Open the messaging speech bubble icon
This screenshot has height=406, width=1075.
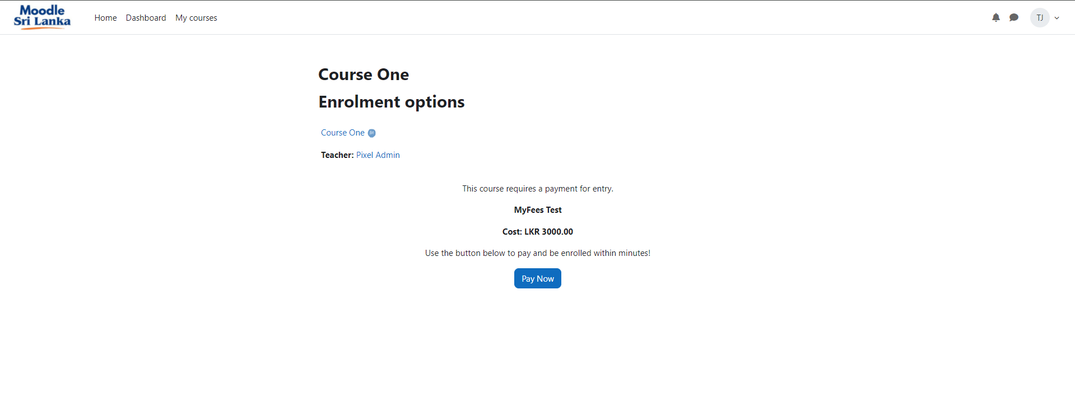[x=1014, y=17]
